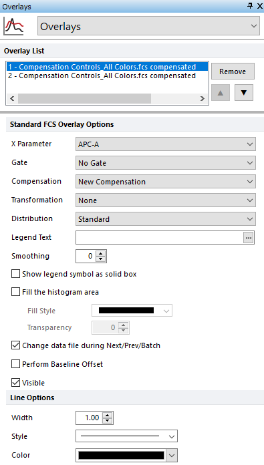Select second overlay in Overlay List
Image resolution: width=264 pixels, height=465 pixels.
point(102,75)
